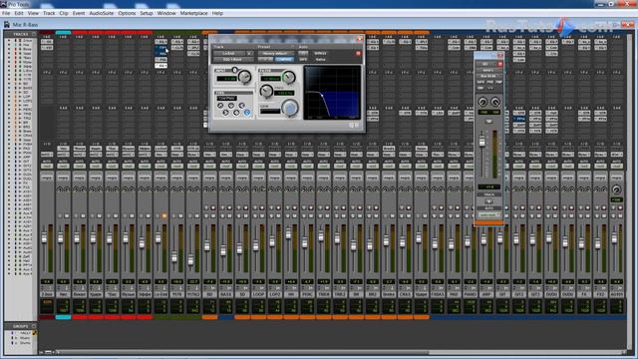638x359 pixels.
Task: Select the high-shelf filter type in the EQ plugin
Action: point(241,106)
